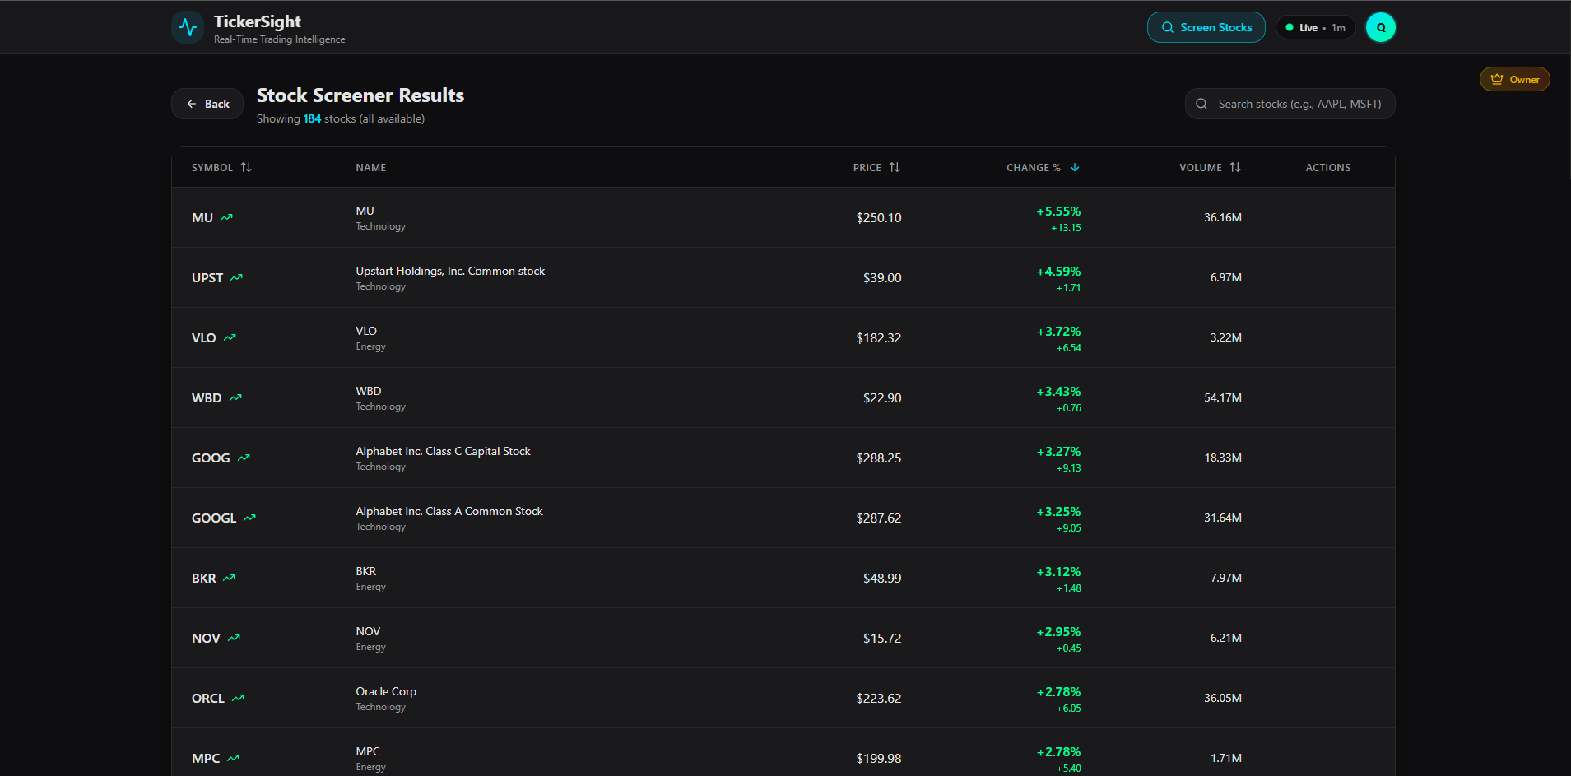The image size is (1571, 776).
Task: Click the NOV upward trend icon
Action: point(235,638)
